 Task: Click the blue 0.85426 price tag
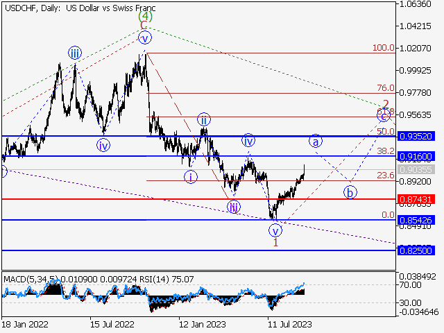click(x=416, y=220)
